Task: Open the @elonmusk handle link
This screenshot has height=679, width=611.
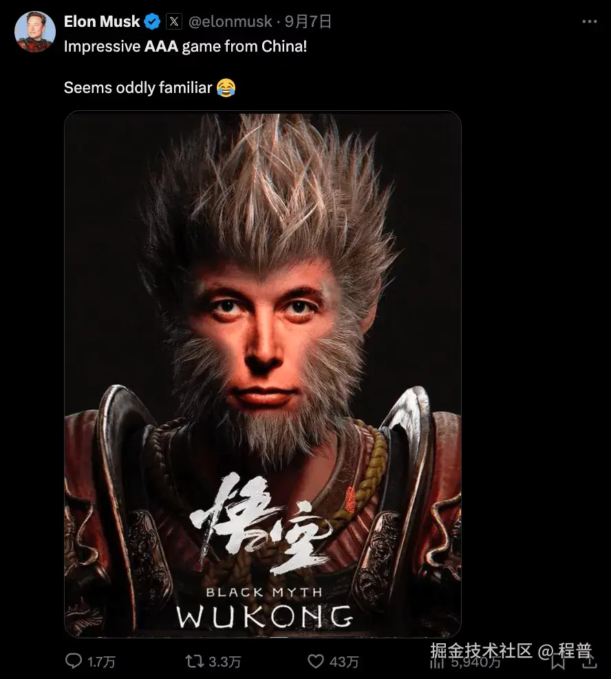Action: tap(231, 21)
